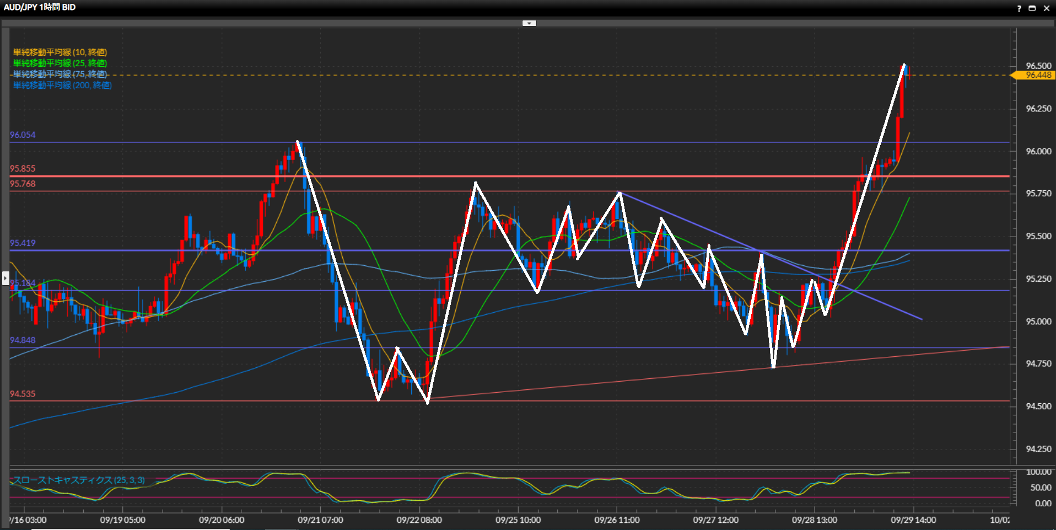Expand the top toolbar drop-down arrow
The image size is (1056, 530).
click(529, 23)
